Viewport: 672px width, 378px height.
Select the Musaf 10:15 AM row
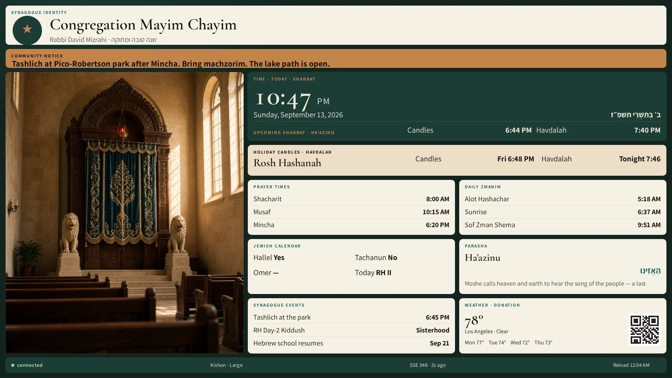pyautogui.click(x=351, y=212)
